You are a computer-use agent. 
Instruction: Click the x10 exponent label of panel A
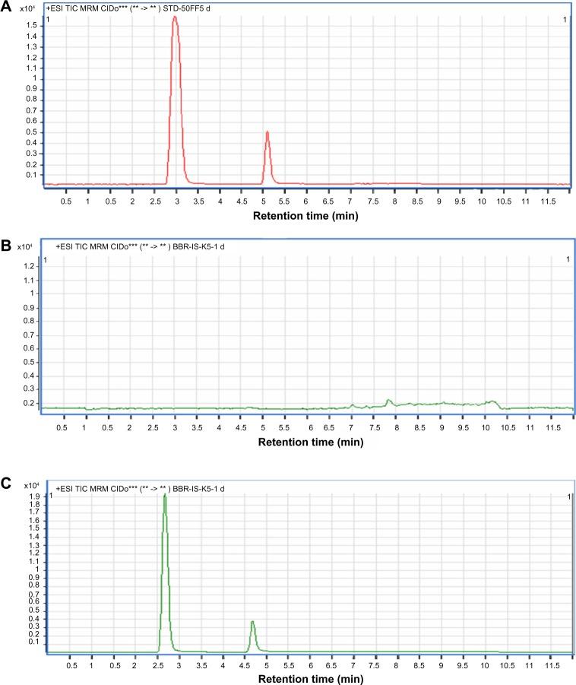pos(27,8)
